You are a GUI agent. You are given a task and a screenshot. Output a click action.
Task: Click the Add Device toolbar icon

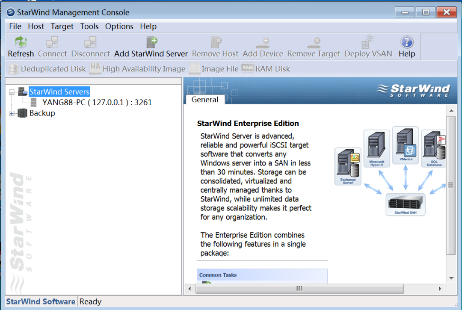coord(263,43)
